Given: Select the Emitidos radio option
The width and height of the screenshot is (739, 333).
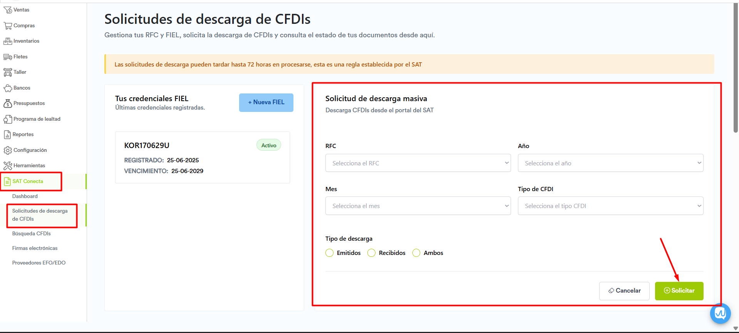Looking at the screenshot, I should 329,253.
